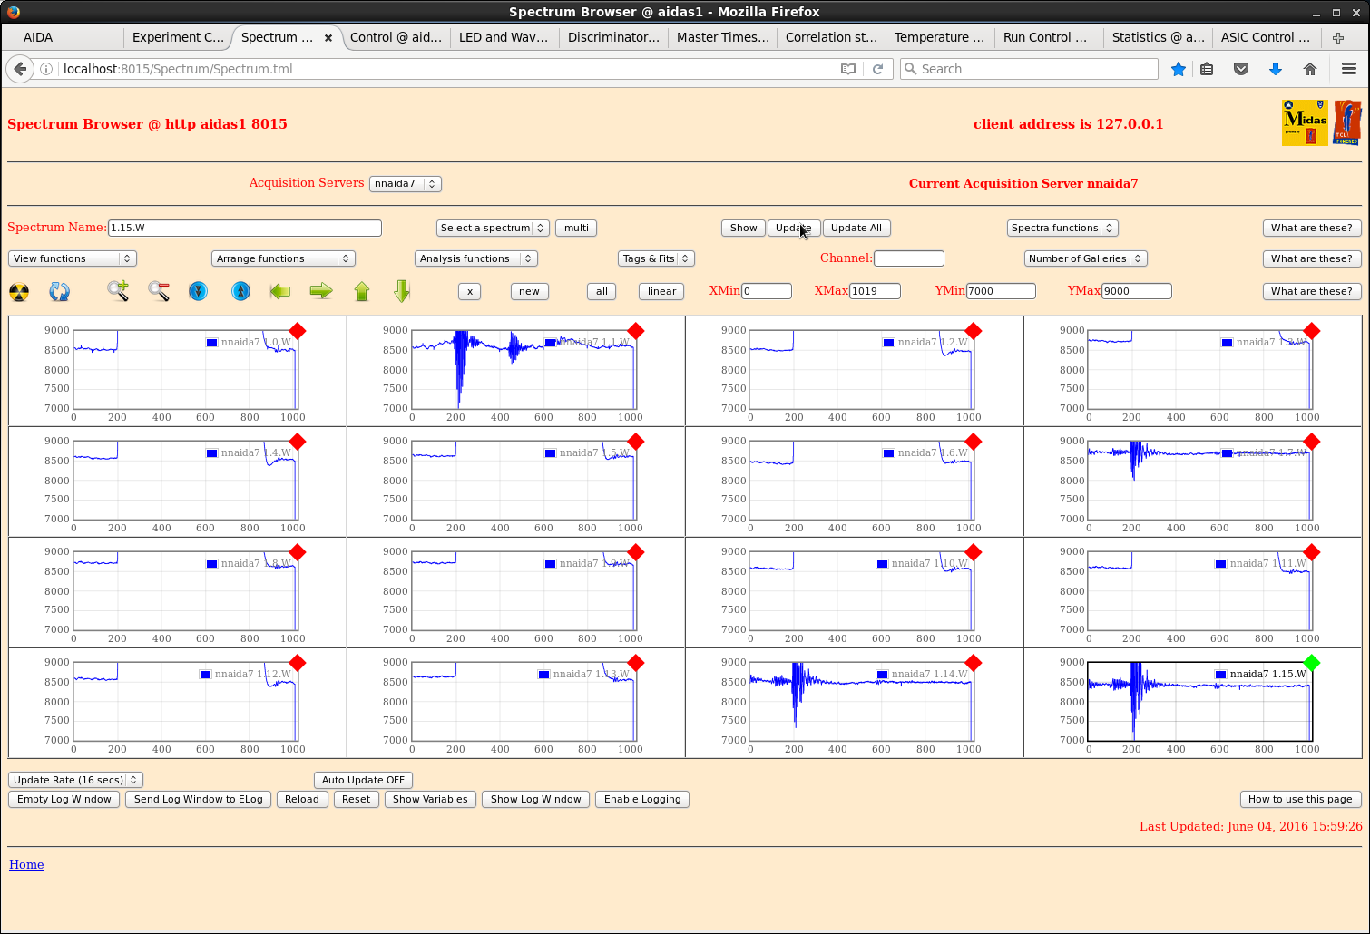Open the Acquisition Servers nnaida7 dropdown
Screen dimensions: 1370x934
(x=406, y=183)
